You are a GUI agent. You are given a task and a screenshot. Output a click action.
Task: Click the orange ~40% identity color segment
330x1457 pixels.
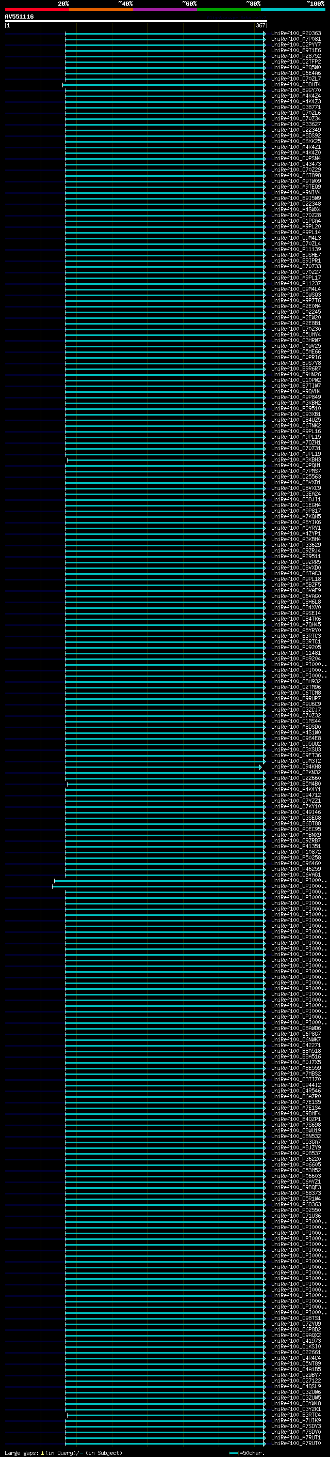[101, 9]
